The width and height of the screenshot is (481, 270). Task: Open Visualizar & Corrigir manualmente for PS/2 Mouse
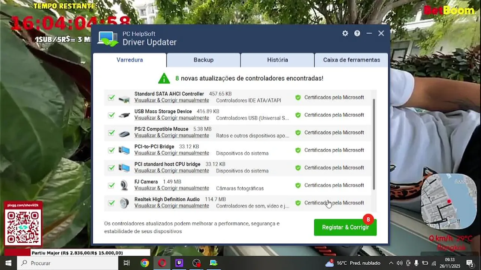(172, 135)
